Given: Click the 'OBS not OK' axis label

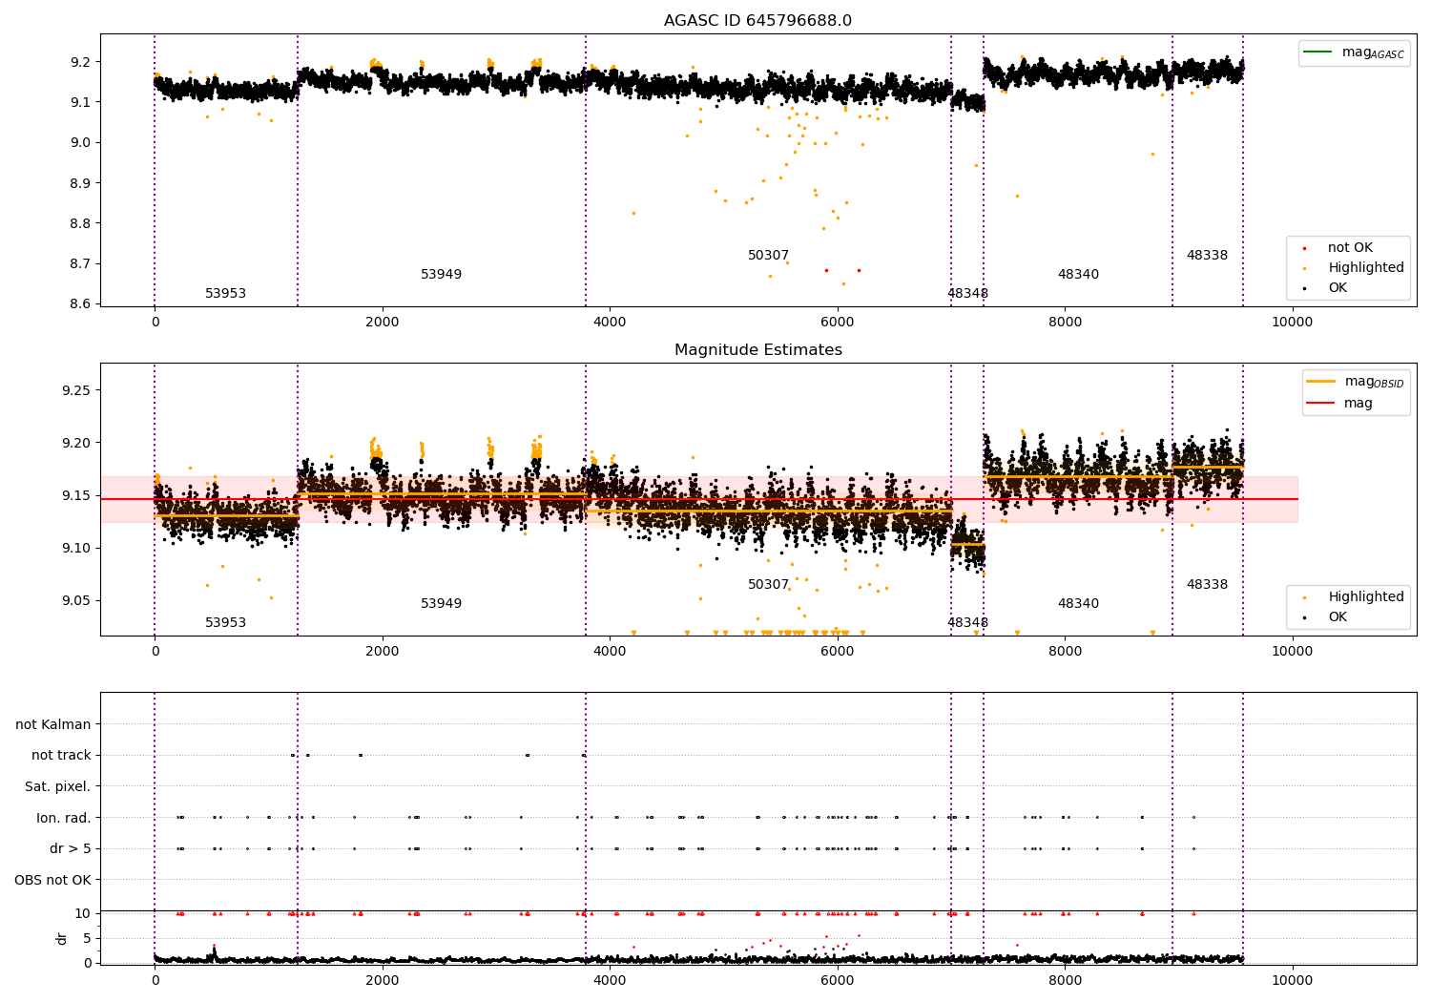Looking at the screenshot, I should pos(53,880).
